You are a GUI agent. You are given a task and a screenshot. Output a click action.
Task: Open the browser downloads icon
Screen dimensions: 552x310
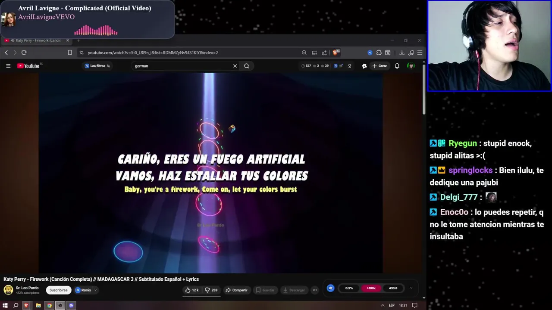coord(402,53)
